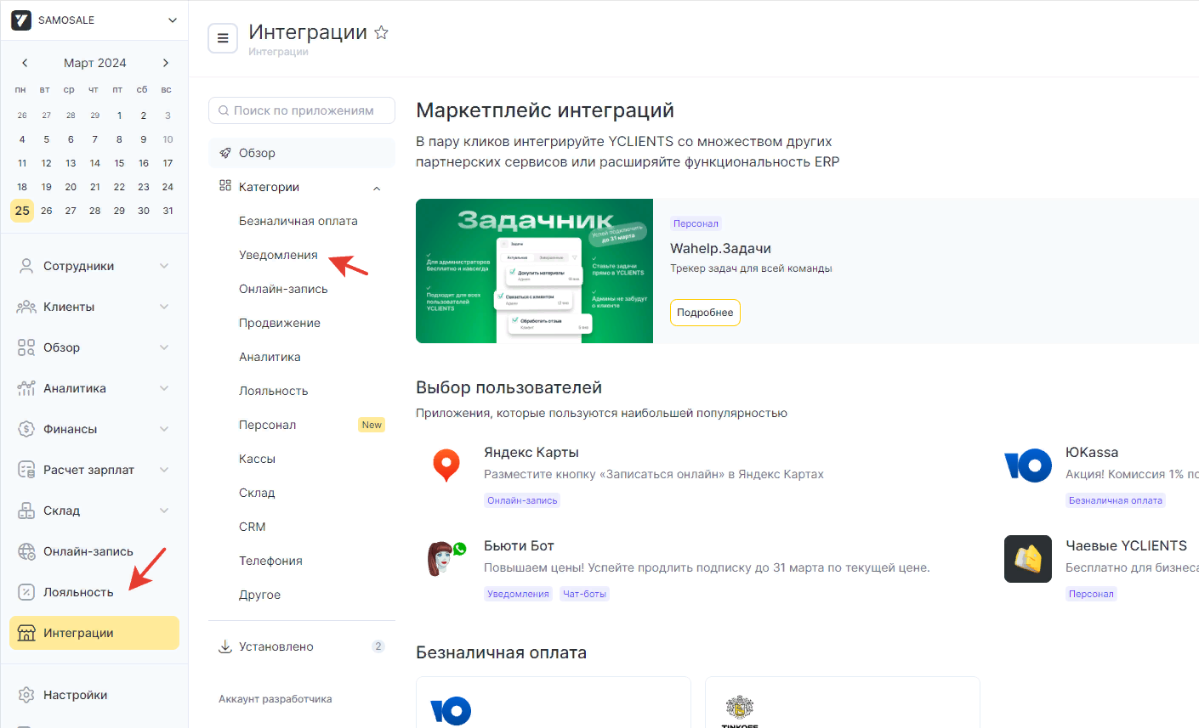Click the Клиенты group icon
Image resolution: width=1199 pixels, height=728 pixels.
26,307
